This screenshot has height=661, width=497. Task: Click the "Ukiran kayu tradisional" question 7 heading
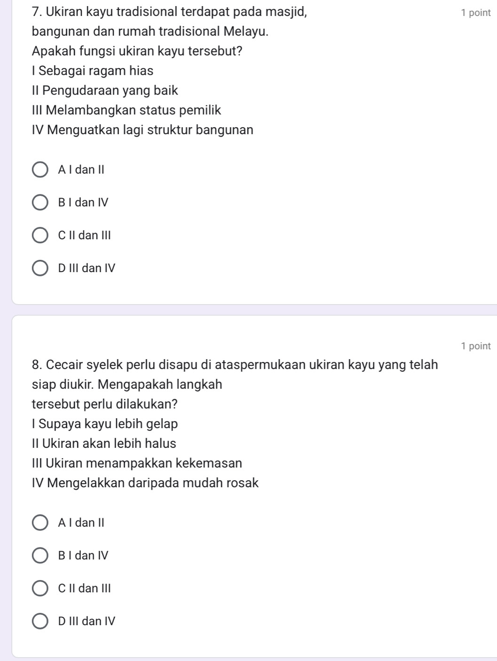click(x=169, y=12)
